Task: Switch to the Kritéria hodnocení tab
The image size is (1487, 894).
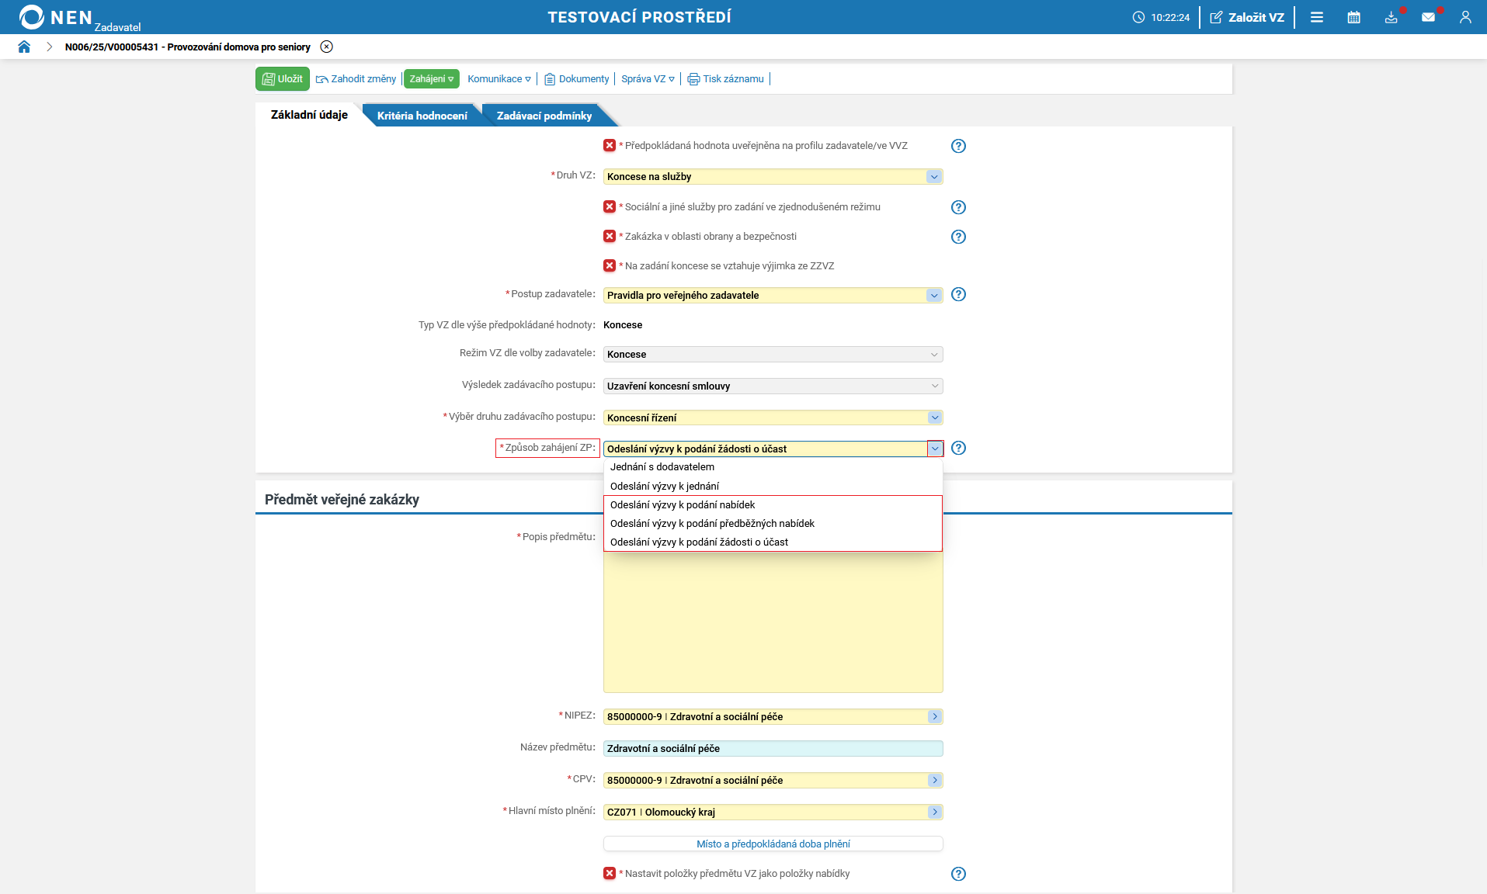Action: (422, 116)
